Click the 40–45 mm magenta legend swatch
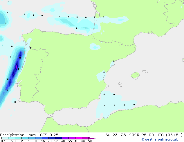Viewport: 184px width, 142px height. pos(79,138)
